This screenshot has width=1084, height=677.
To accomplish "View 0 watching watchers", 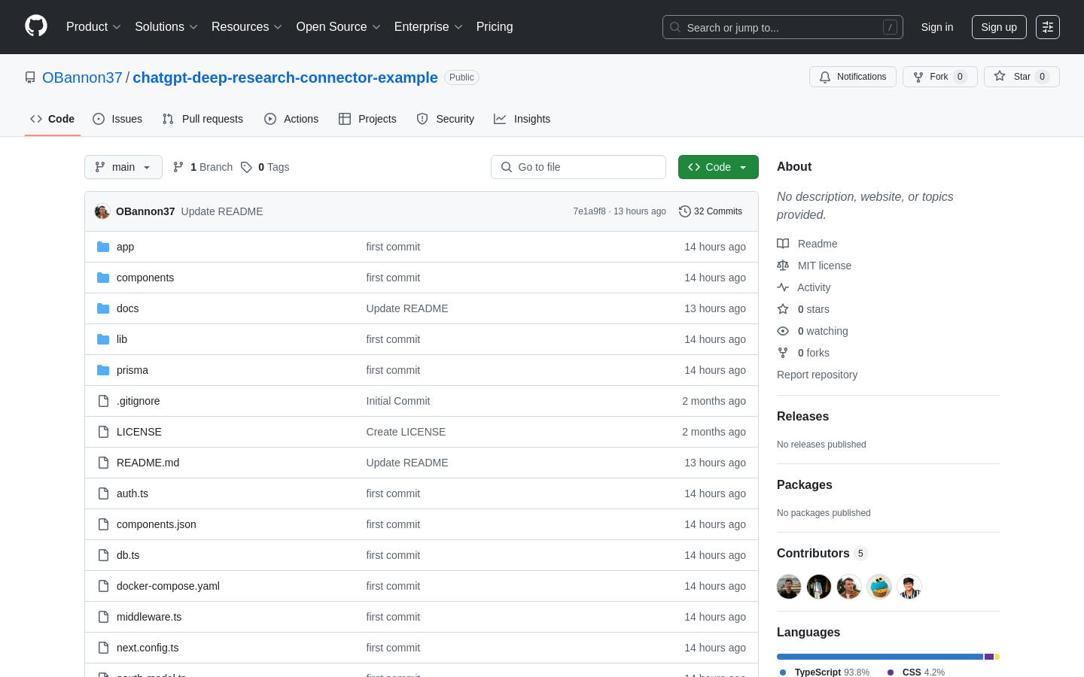I will click(x=812, y=331).
